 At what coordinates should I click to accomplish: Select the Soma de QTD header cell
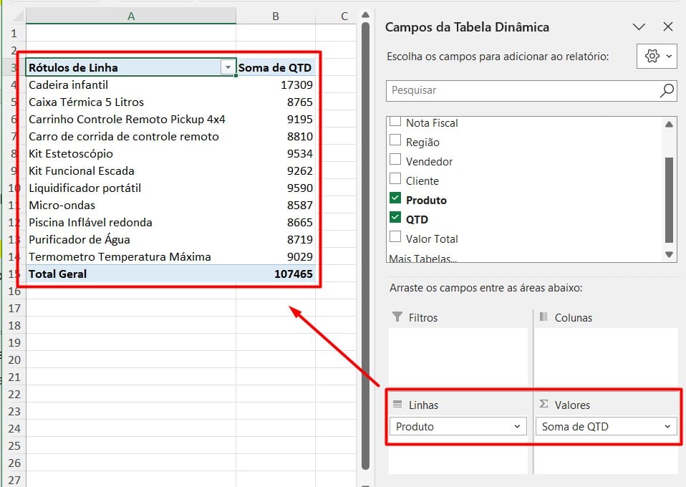click(276, 67)
